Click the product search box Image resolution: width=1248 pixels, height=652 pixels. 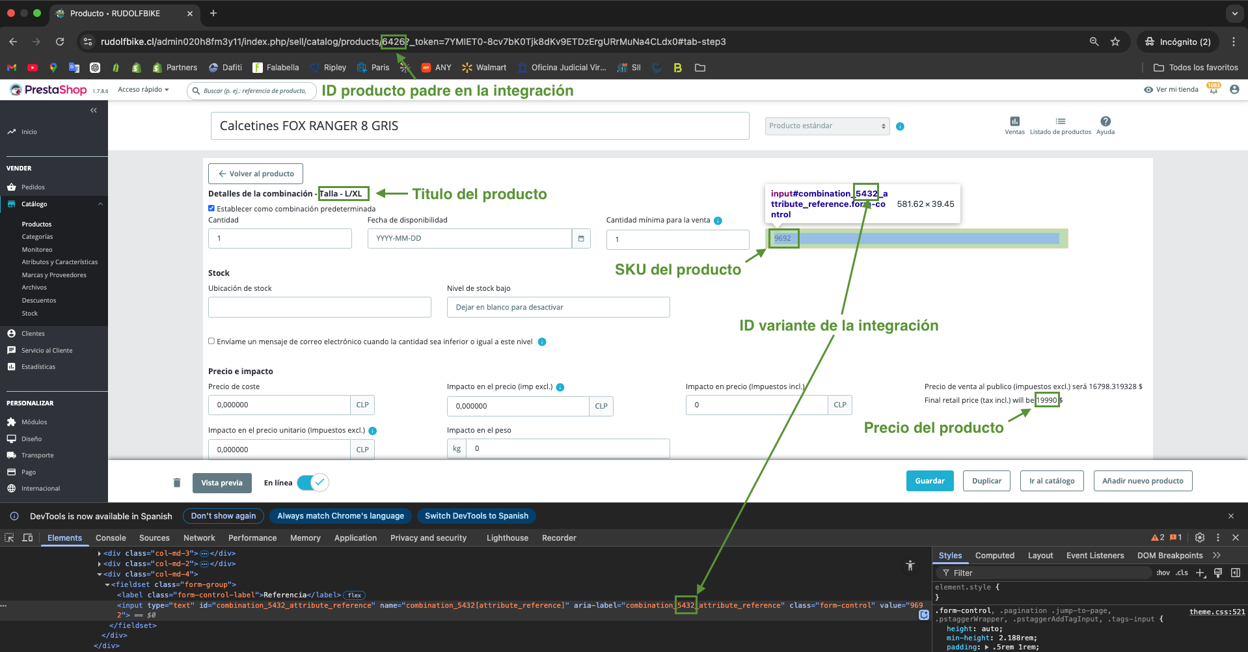[252, 90]
